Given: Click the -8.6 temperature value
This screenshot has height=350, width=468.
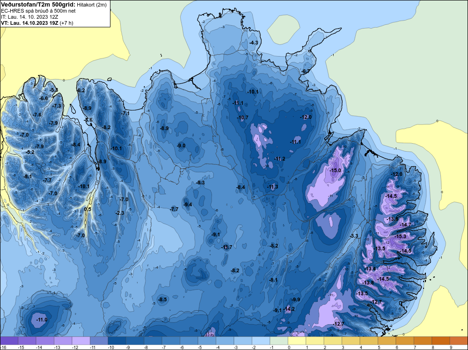Looking at the screenshot, I should tap(88, 120).
